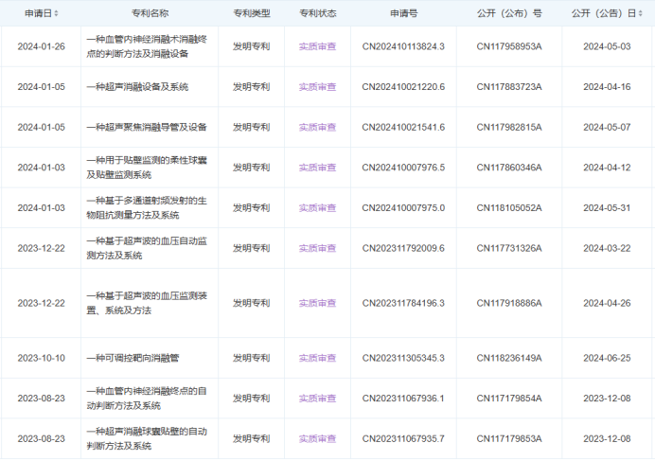The width and height of the screenshot is (655, 461).
Task: Open 实质审查 status for CN202311067935.7
Action: [317, 439]
